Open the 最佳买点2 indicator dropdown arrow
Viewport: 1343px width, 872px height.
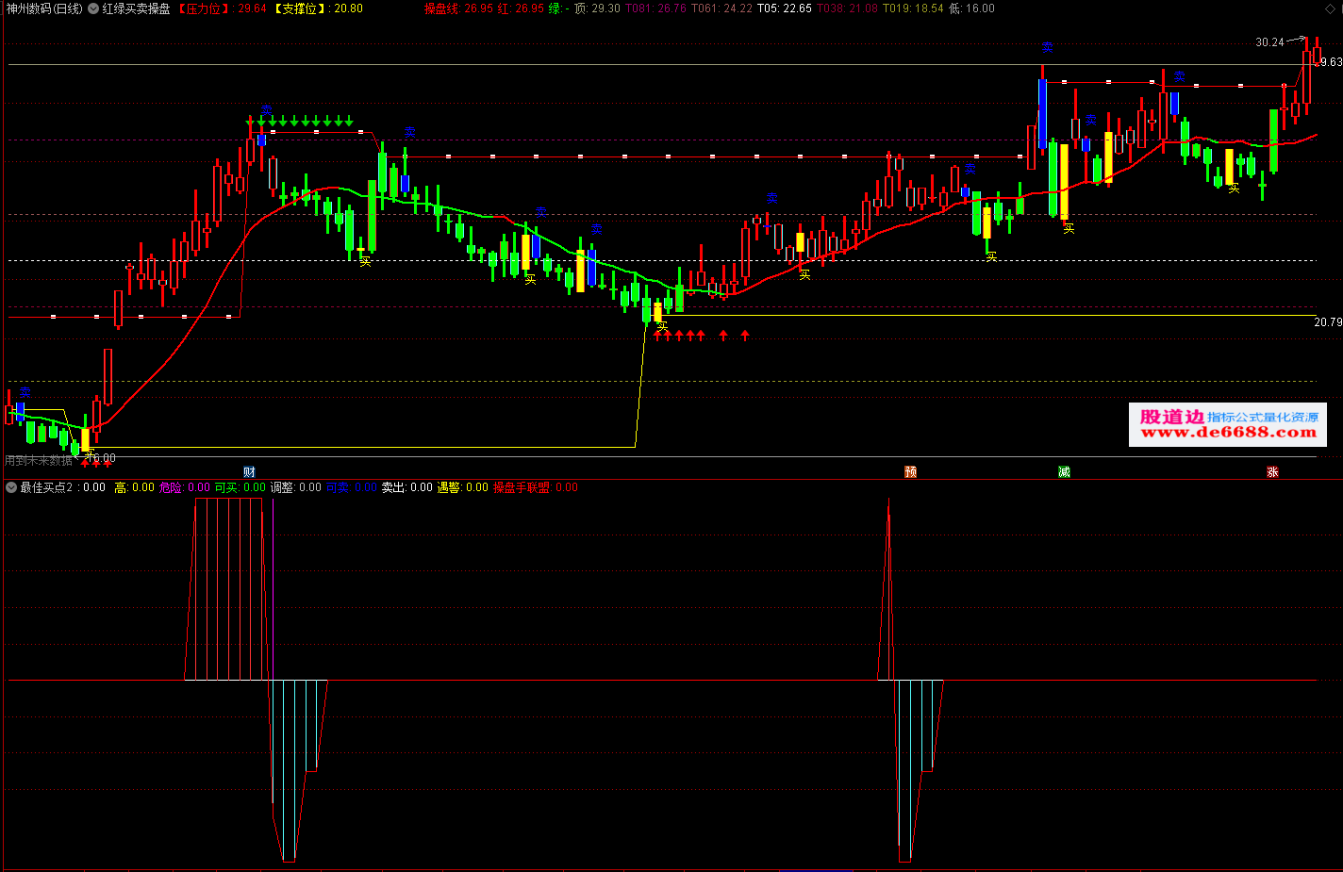tap(11, 487)
